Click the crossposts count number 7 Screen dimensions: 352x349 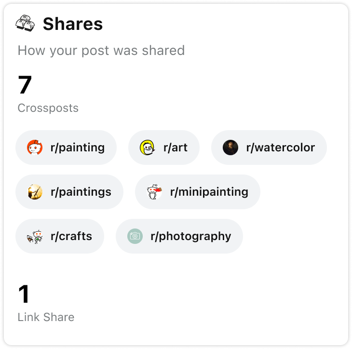coord(25,85)
